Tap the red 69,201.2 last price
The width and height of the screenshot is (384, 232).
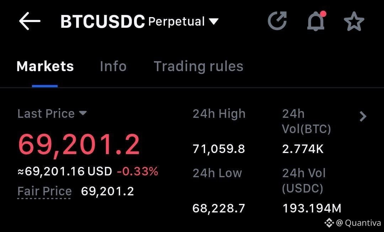tap(79, 144)
